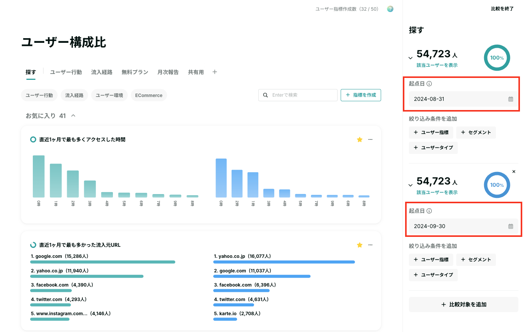Click the info icon beside first 起点日

point(429,84)
